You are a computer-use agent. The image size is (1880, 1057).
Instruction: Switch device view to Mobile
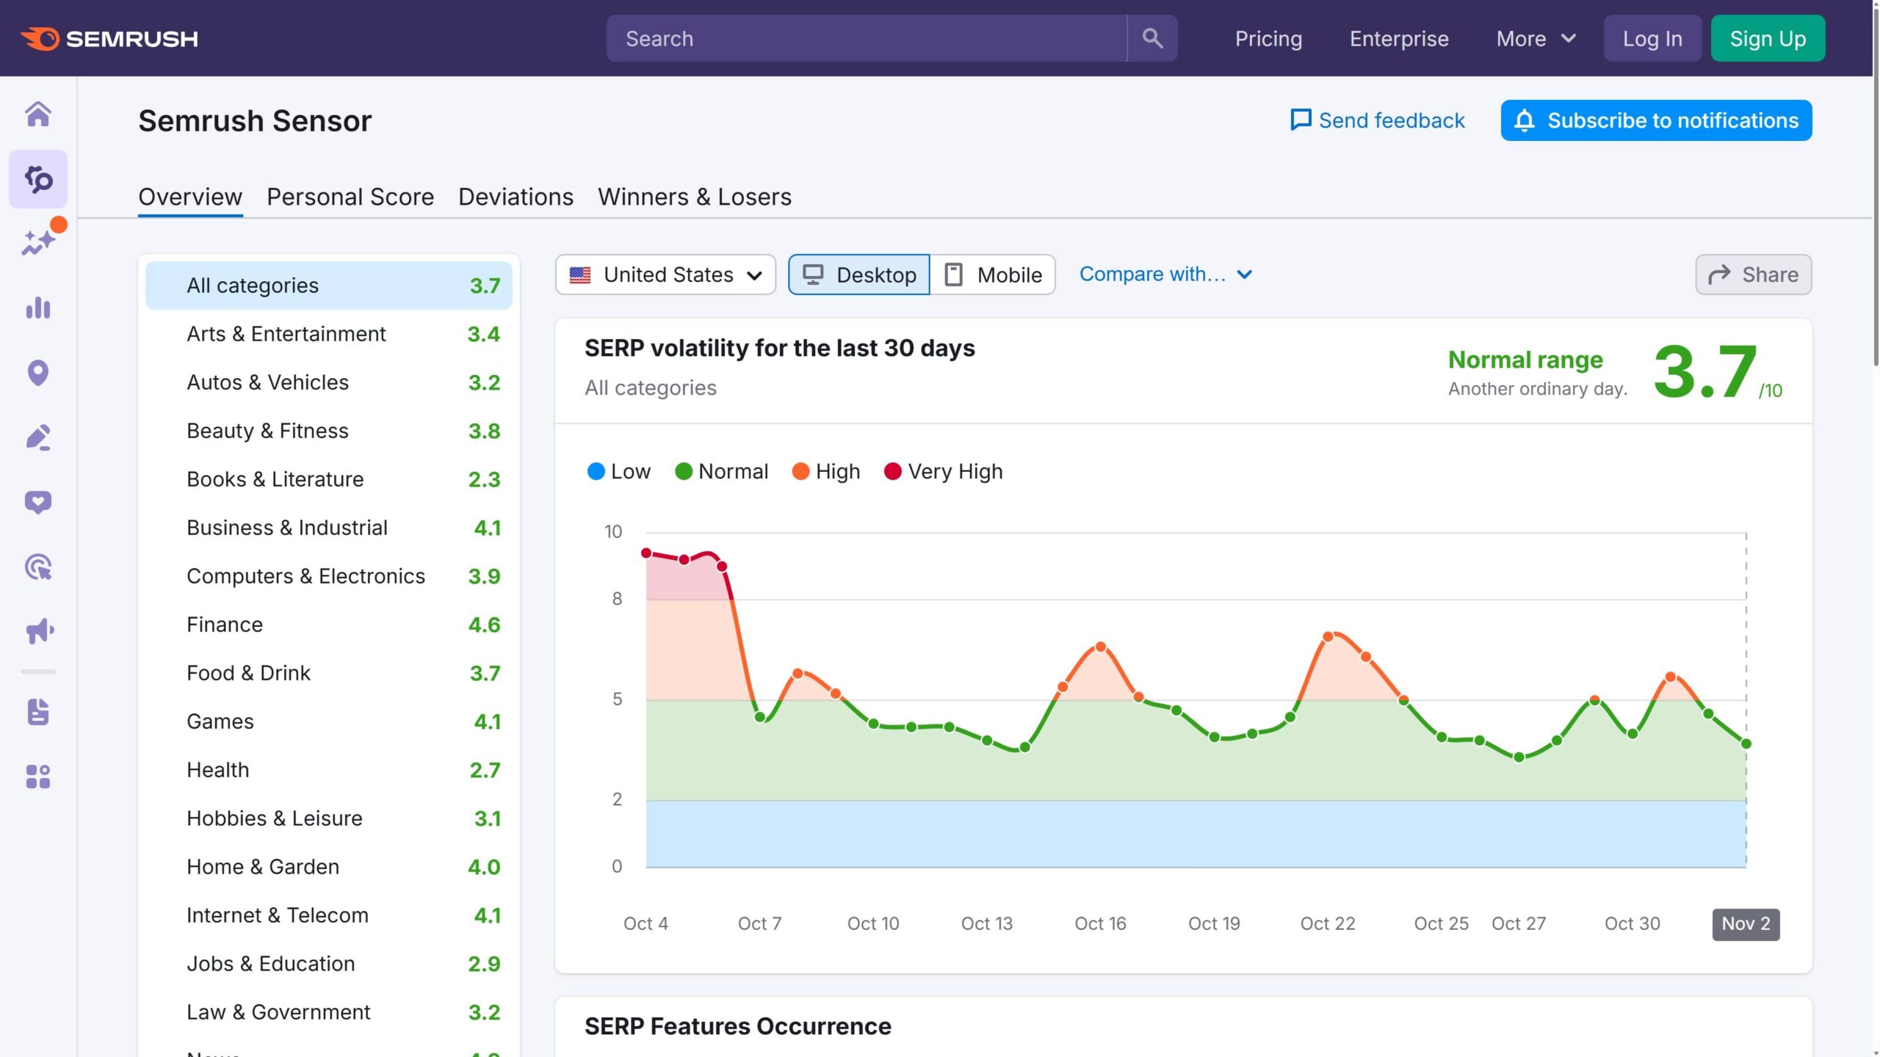pos(993,275)
